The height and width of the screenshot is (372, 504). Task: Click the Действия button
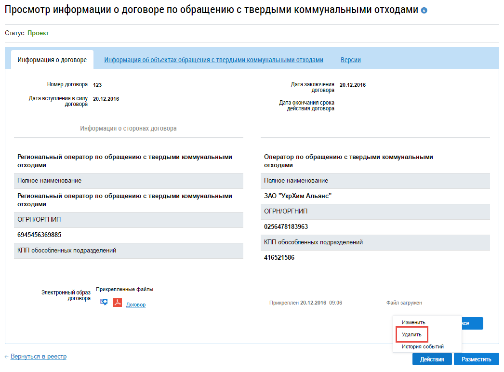[432, 359]
